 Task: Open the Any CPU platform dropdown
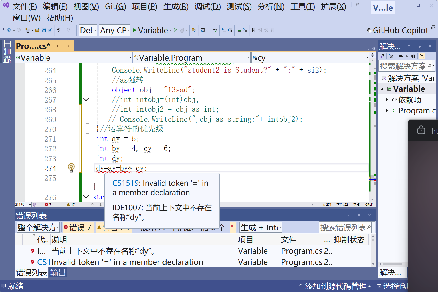[x=115, y=30]
